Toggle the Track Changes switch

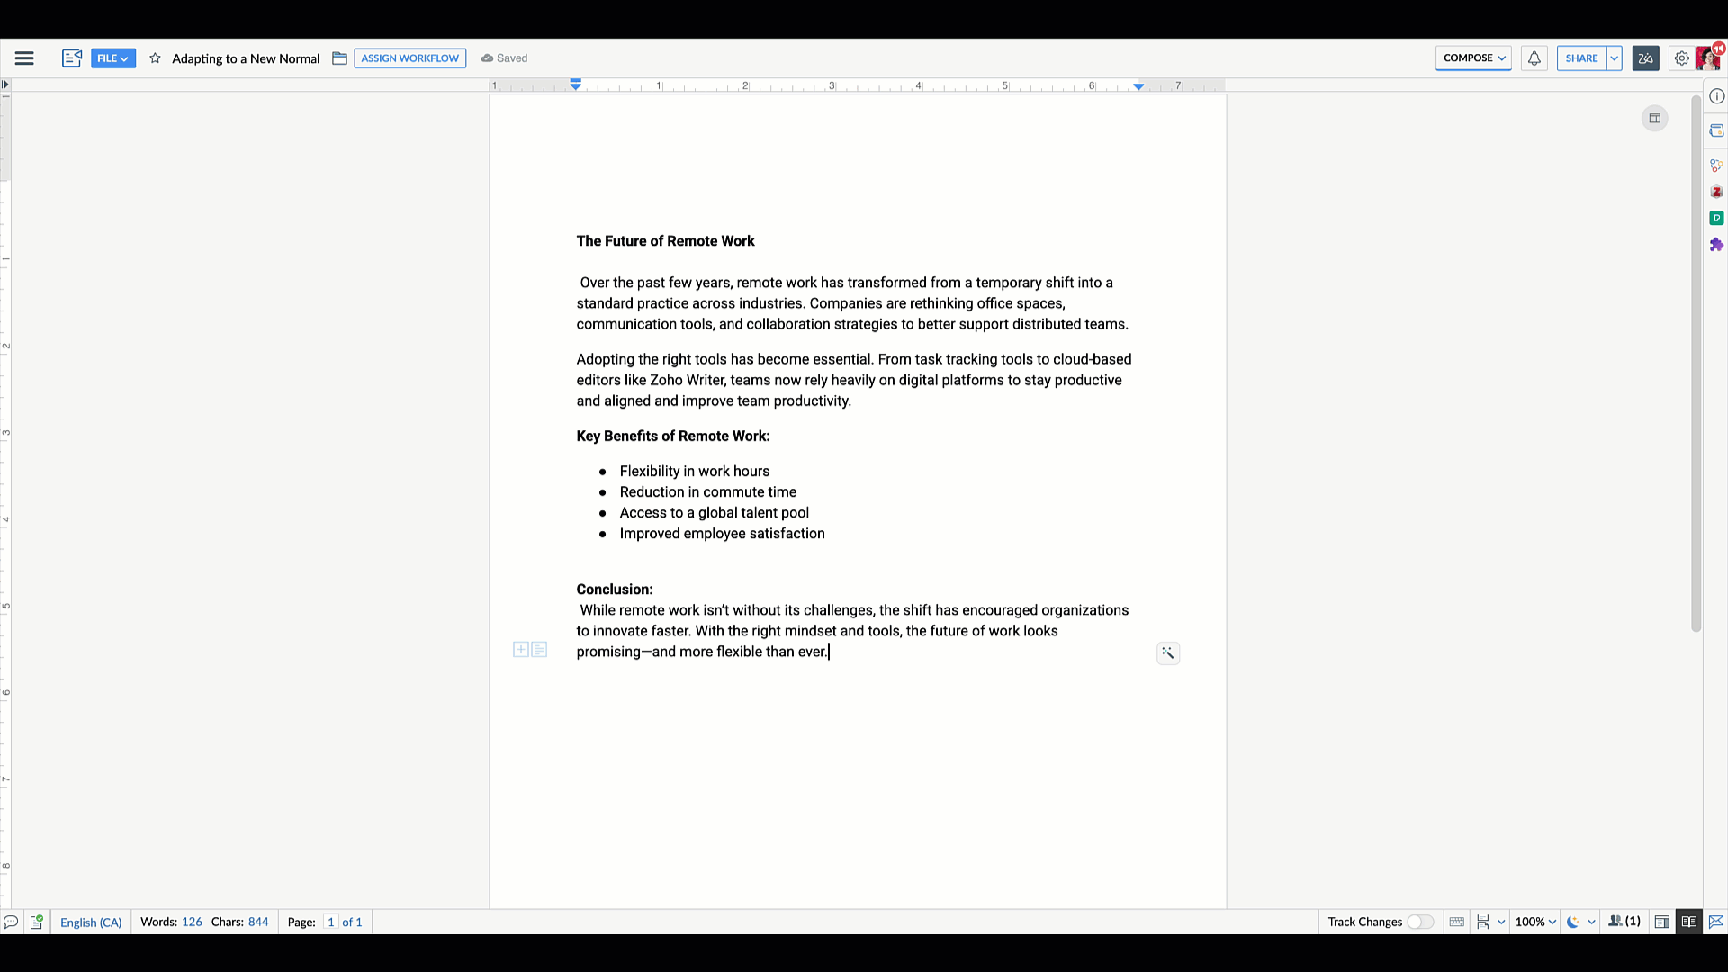[1419, 922]
